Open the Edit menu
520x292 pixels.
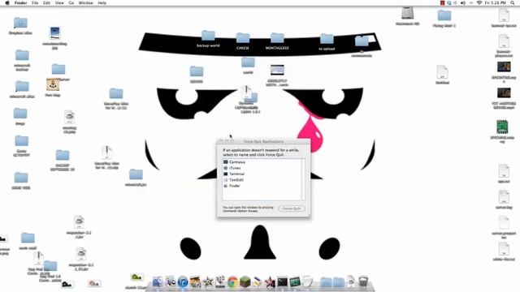click(47, 2)
